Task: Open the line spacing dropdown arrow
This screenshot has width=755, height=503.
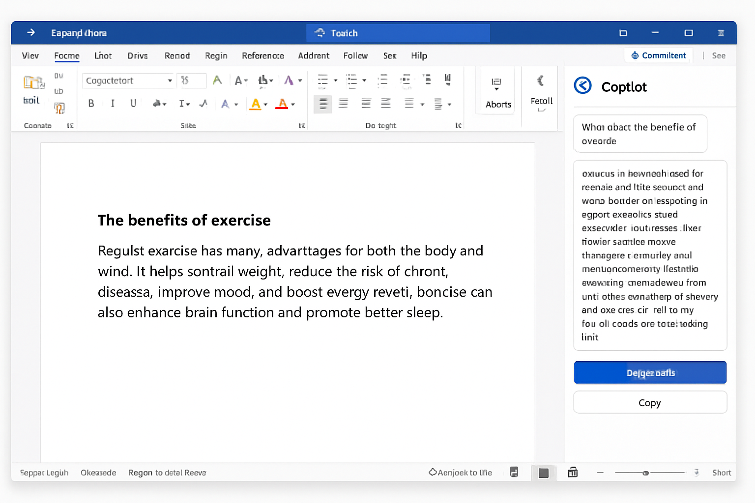Action: click(422, 104)
